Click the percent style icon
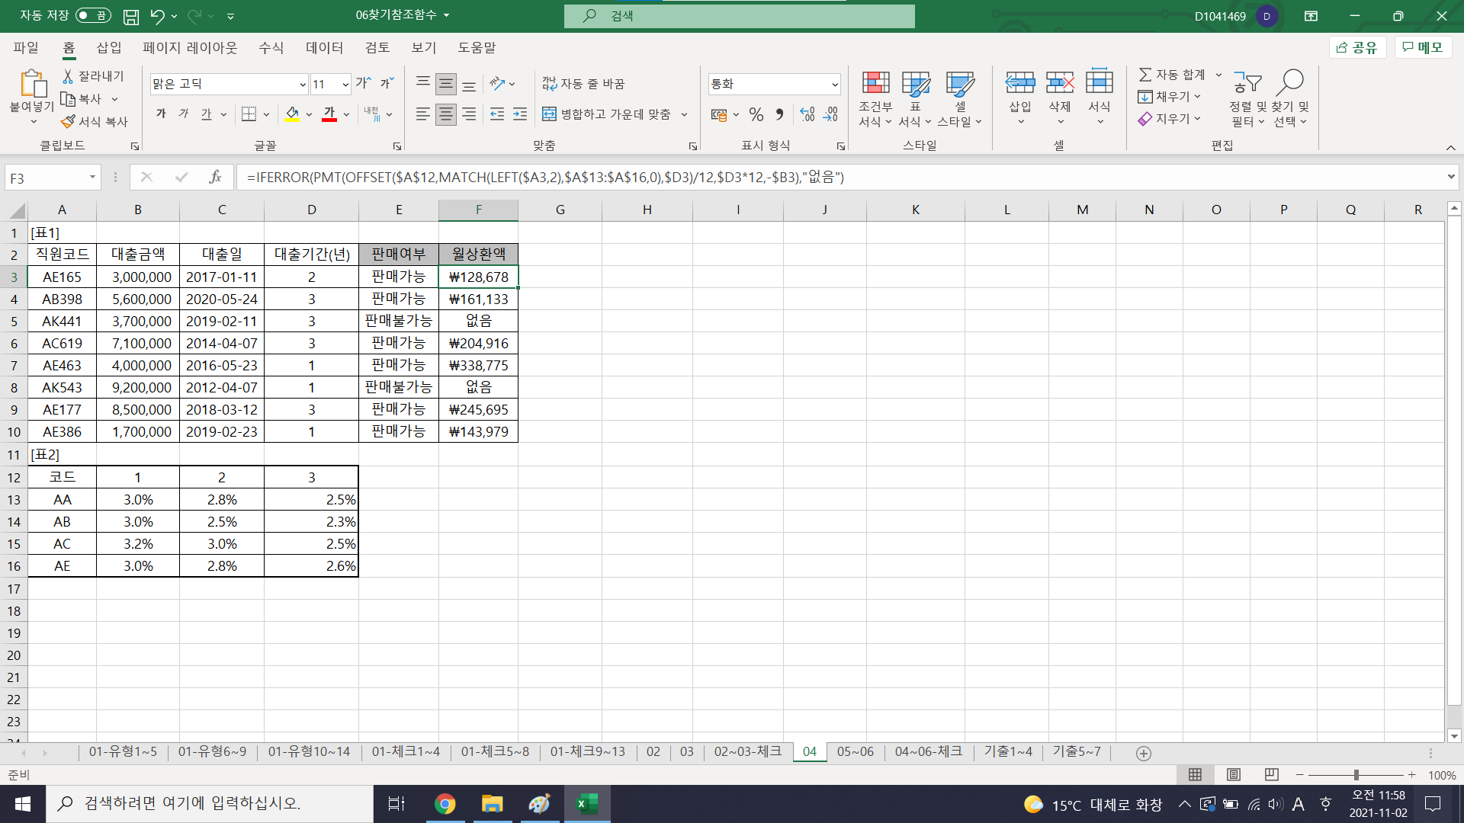The height and width of the screenshot is (823, 1464). coord(756,114)
